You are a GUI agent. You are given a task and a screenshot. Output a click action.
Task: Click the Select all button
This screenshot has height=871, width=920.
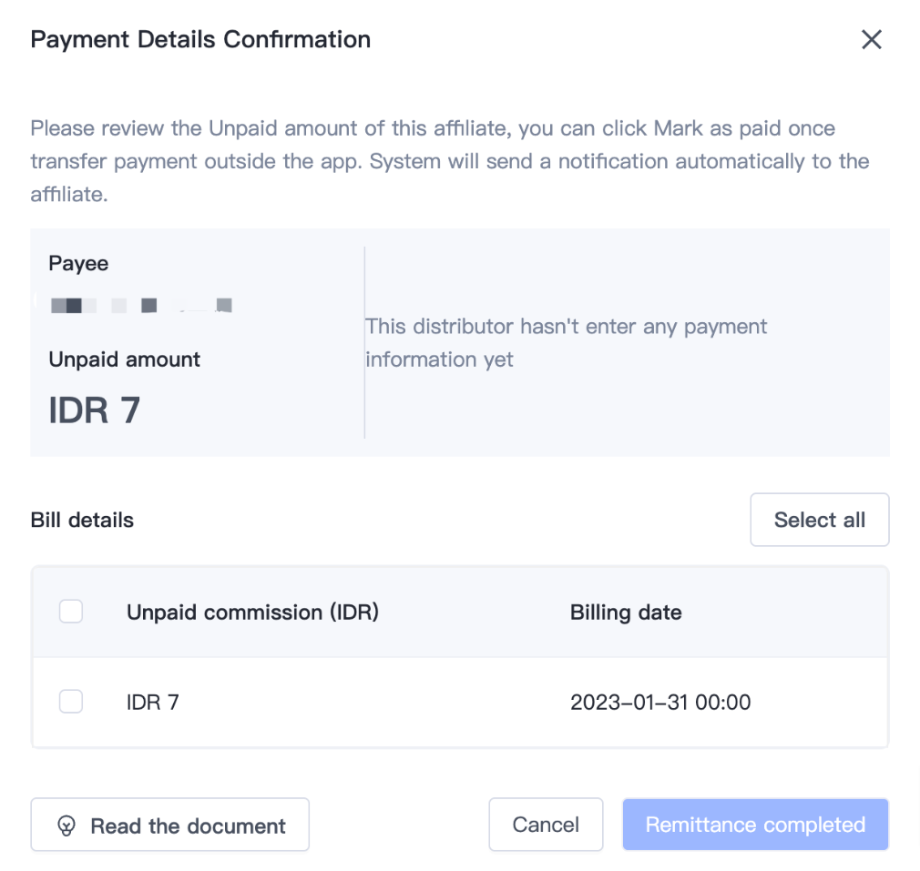pyautogui.click(x=819, y=520)
